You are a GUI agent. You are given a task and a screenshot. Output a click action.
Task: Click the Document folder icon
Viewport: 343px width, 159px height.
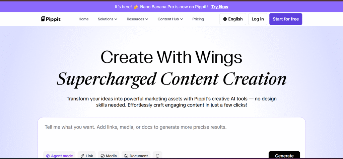point(126,156)
